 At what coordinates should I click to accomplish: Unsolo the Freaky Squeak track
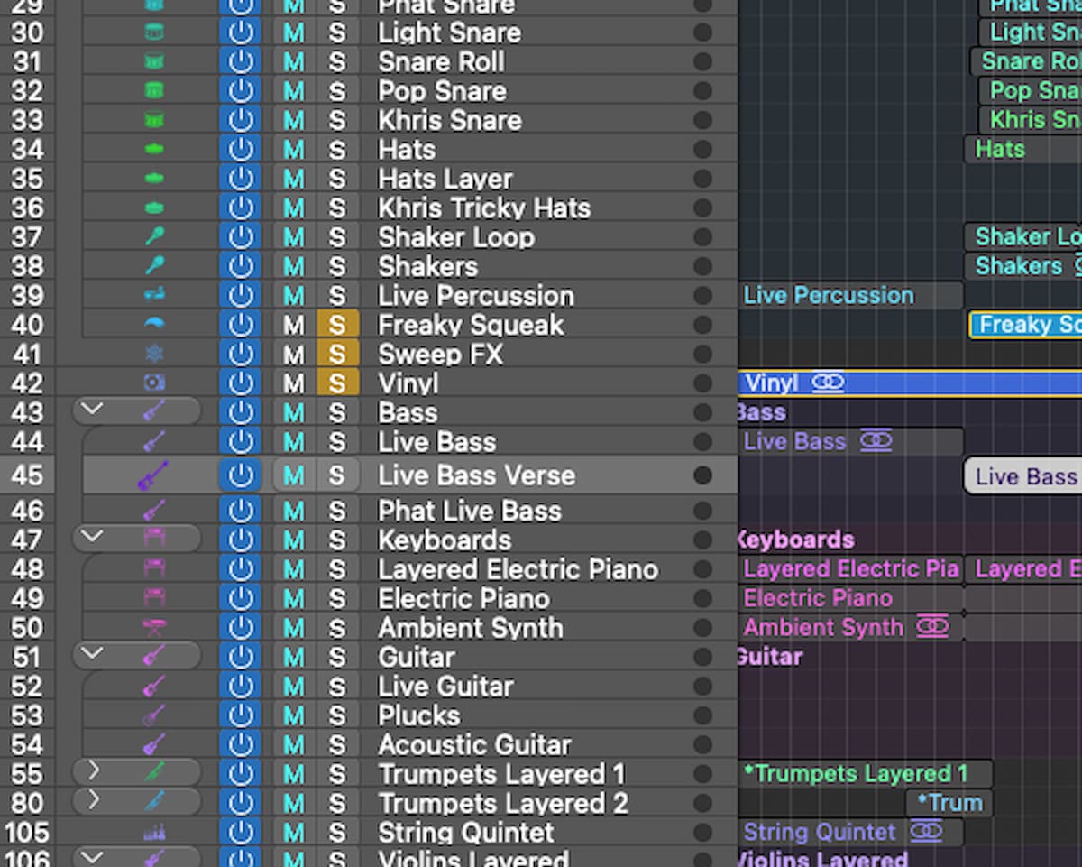point(338,325)
